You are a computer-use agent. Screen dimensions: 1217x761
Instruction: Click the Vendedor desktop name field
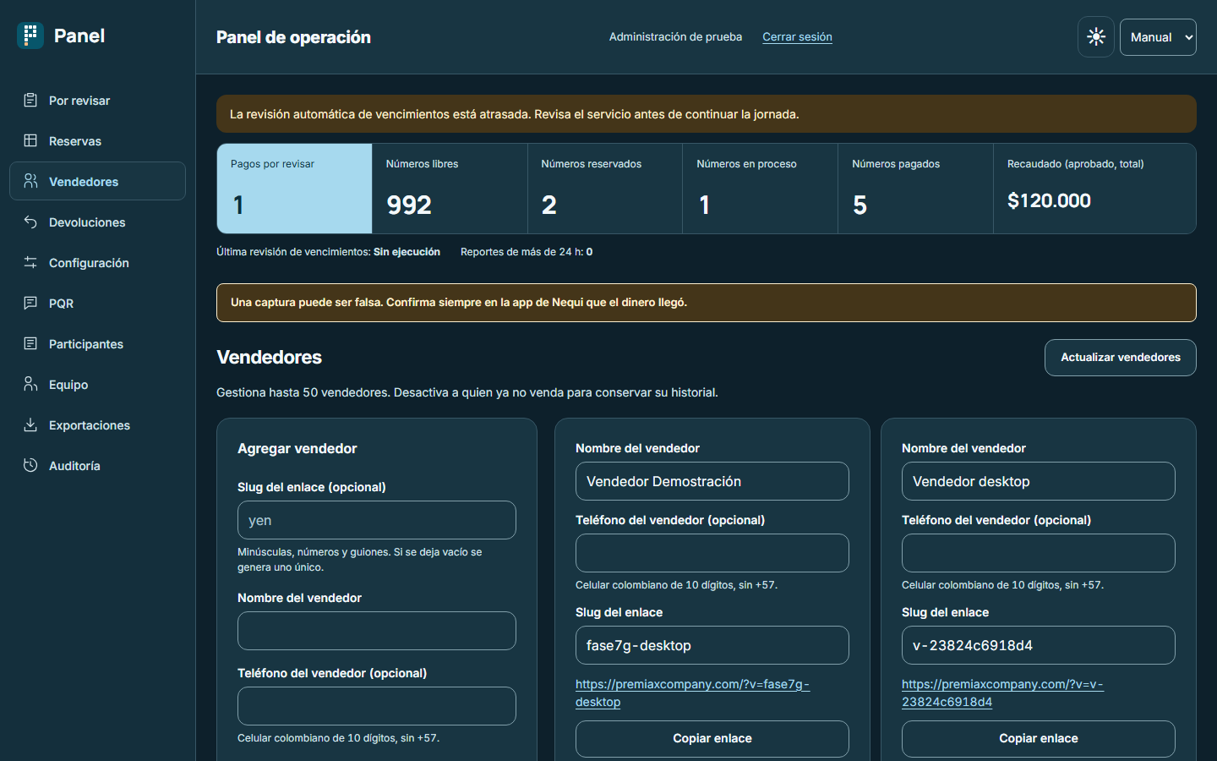pyautogui.click(x=1038, y=481)
